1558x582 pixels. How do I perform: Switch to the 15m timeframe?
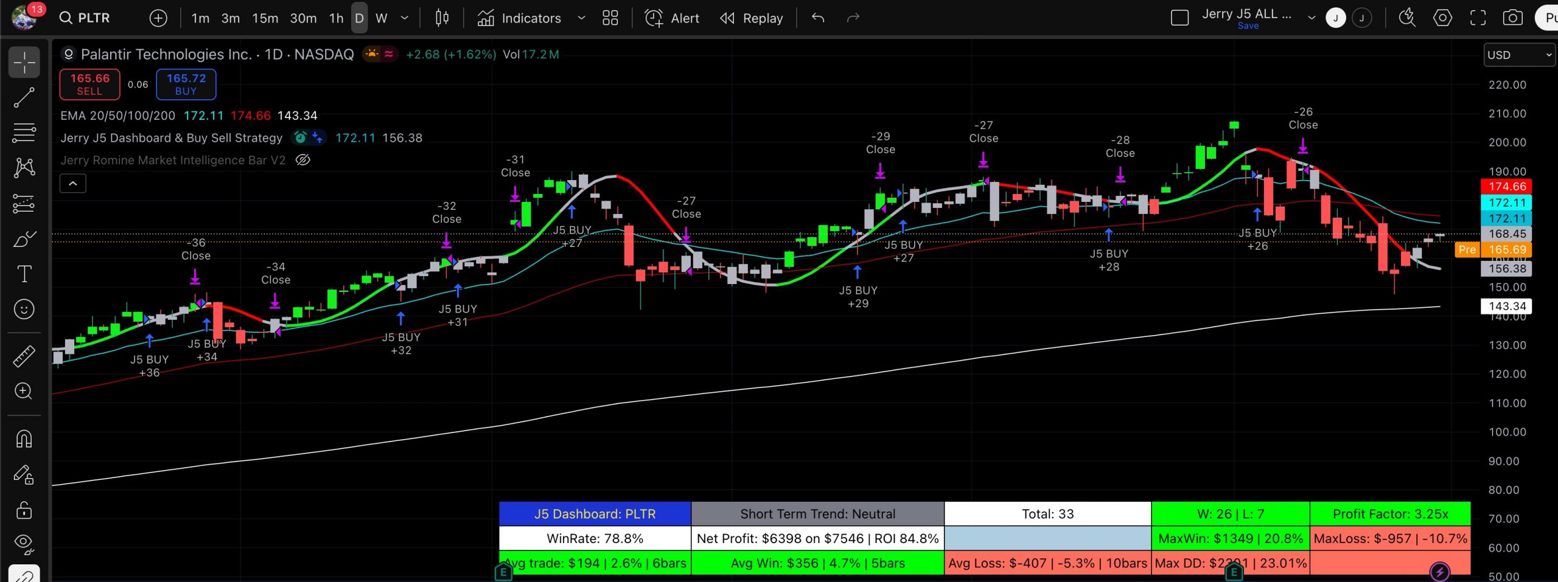(265, 18)
